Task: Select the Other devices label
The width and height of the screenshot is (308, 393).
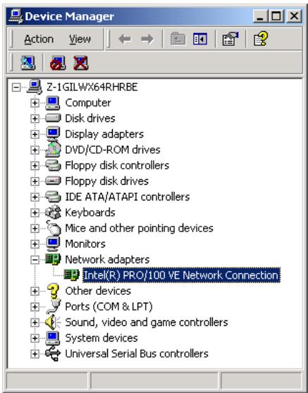Action: [98, 291]
